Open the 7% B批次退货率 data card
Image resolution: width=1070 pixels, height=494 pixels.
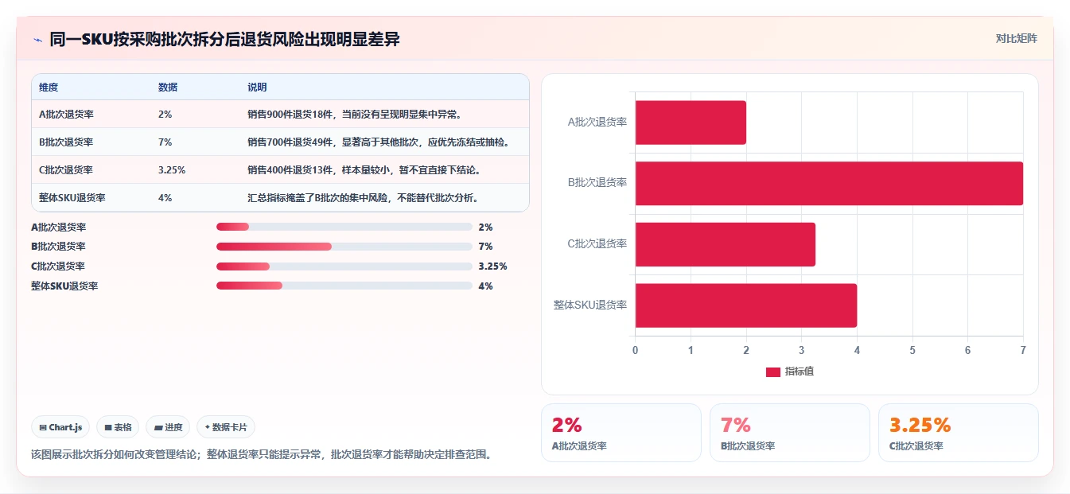[x=790, y=433]
